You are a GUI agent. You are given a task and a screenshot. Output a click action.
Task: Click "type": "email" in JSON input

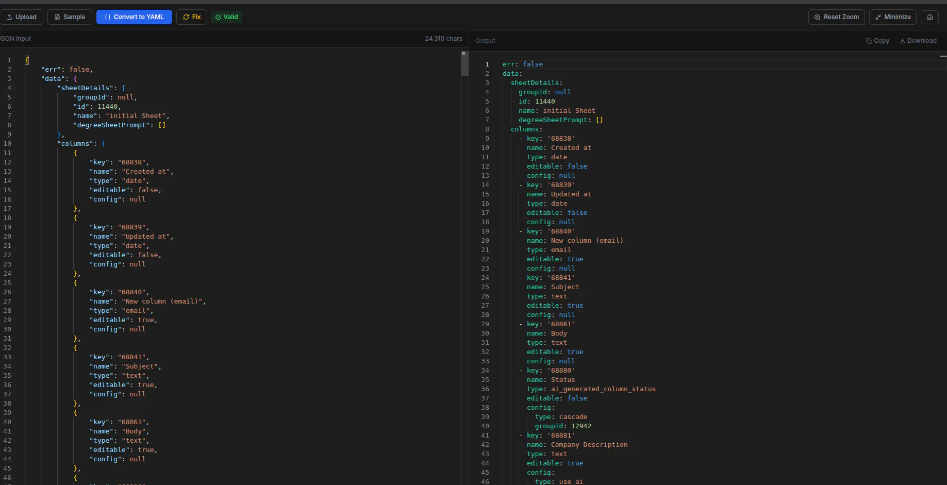pyautogui.click(x=121, y=311)
